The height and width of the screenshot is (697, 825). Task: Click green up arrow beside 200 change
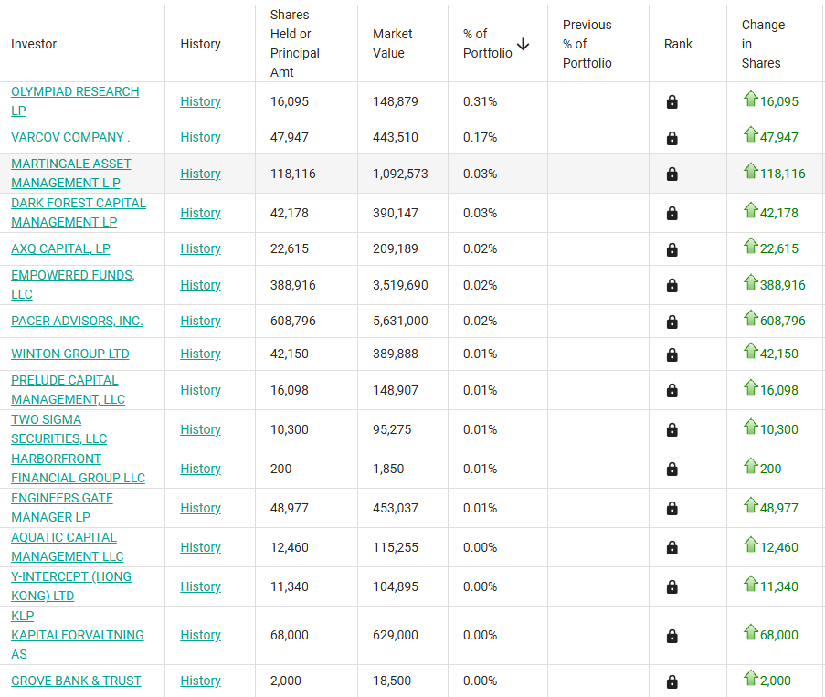pos(751,466)
